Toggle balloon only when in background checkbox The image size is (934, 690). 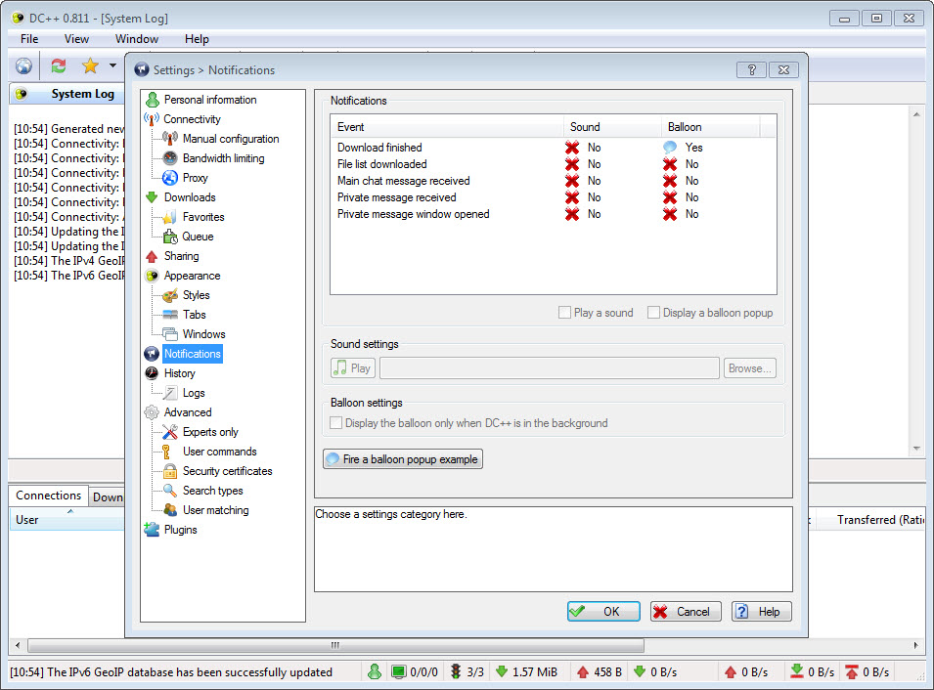click(x=336, y=423)
